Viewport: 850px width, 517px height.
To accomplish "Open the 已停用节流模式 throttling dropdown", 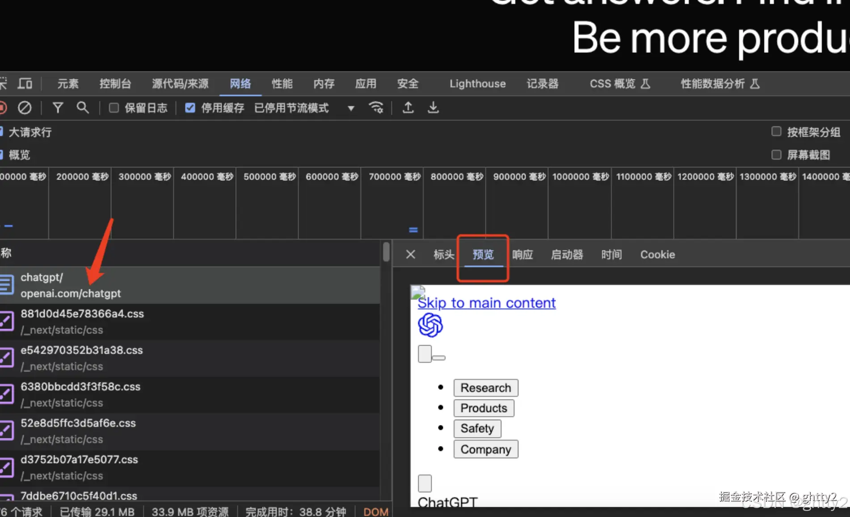I will pyautogui.click(x=304, y=108).
